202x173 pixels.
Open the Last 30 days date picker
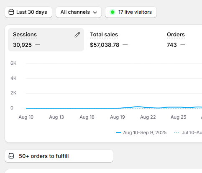pyautogui.click(x=28, y=12)
